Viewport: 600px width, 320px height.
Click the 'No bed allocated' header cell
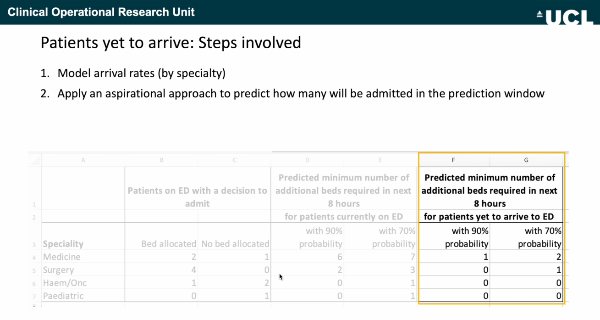[x=235, y=244]
